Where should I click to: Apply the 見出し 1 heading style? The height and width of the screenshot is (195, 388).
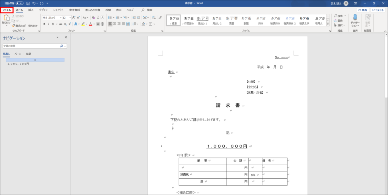[203, 21]
